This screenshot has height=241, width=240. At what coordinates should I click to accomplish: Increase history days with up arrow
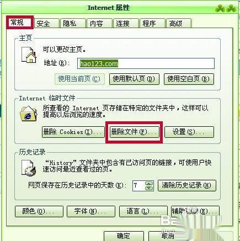149,184
